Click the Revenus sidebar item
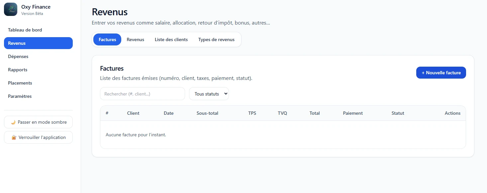The image size is (487, 193). click(38, 43)
